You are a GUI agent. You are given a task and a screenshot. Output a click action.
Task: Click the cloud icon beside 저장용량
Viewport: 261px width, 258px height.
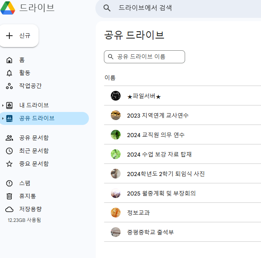pos(9,209)
